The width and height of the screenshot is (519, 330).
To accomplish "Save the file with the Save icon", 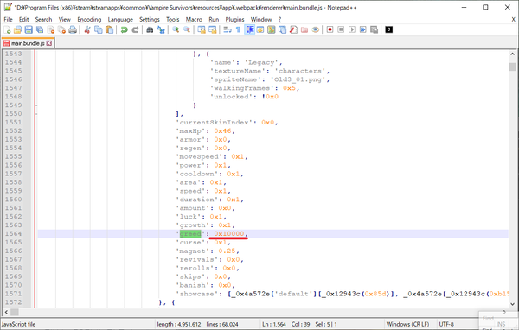I will (29, 30).
